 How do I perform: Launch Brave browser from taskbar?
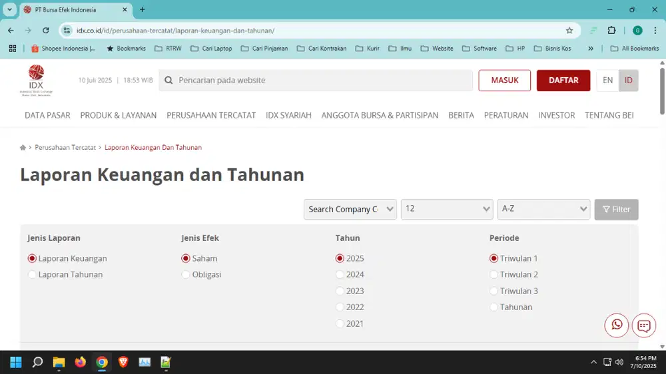coord(123,362)
